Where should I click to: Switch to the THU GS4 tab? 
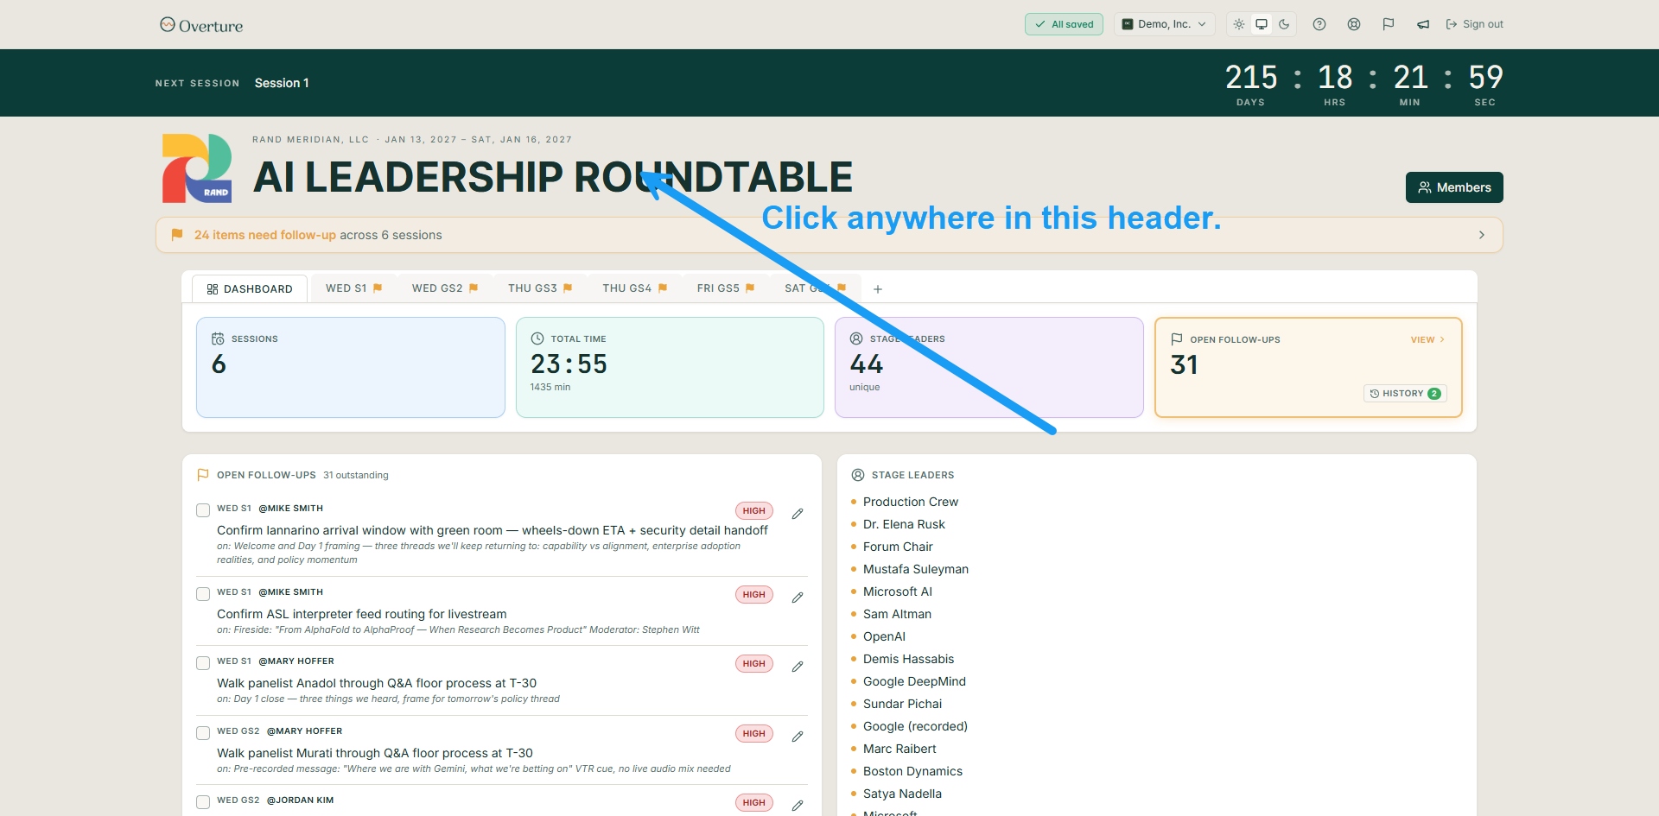[635, 288]
